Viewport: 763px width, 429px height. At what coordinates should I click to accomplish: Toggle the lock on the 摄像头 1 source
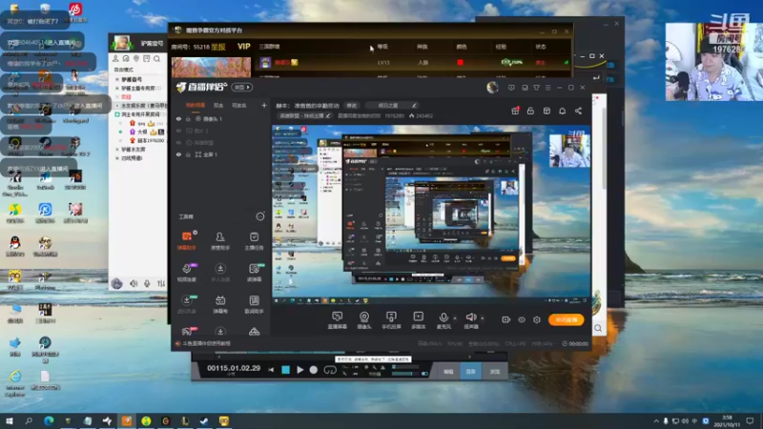(188, 118)
